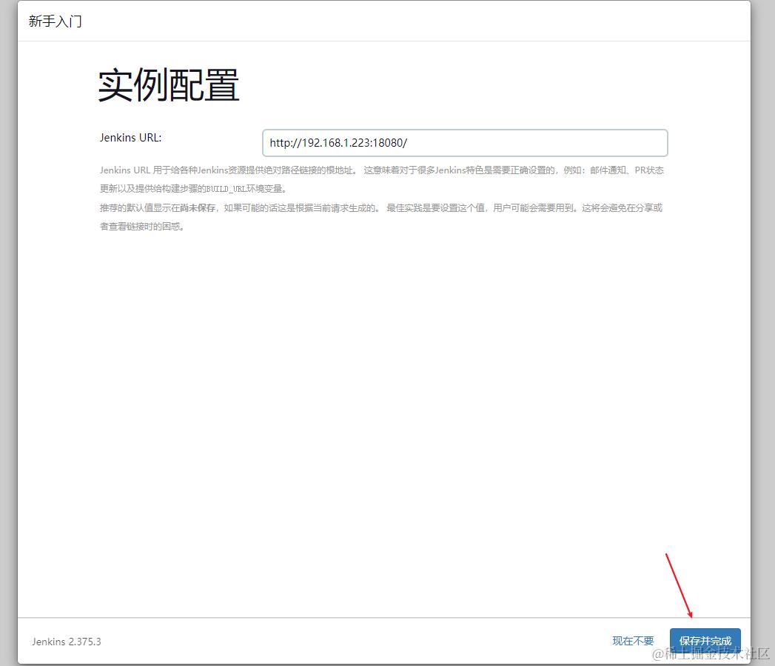Click the 保存并完成 button

[x=705, y=640]
